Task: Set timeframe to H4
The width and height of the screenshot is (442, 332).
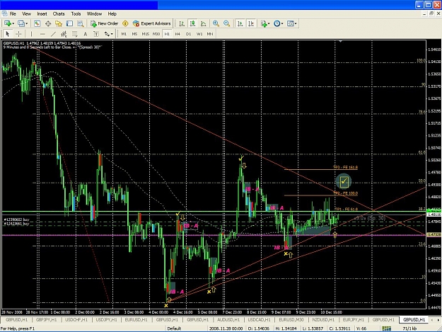Action: pyautogui.click(x=178, y=34)
